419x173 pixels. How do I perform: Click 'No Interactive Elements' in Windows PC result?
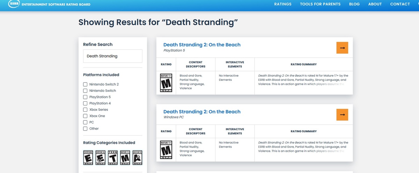tap(229, 145)
